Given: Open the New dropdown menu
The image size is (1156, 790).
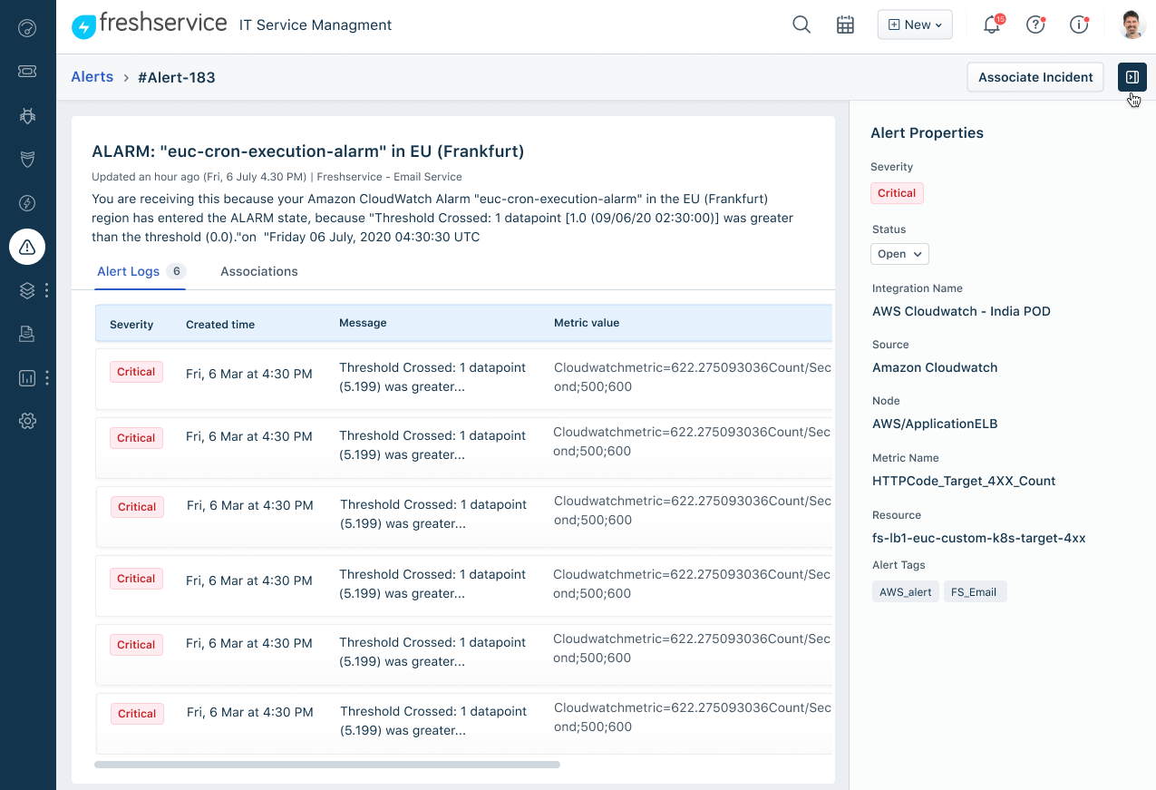Looking at the screenshot, I should (914, 24).
